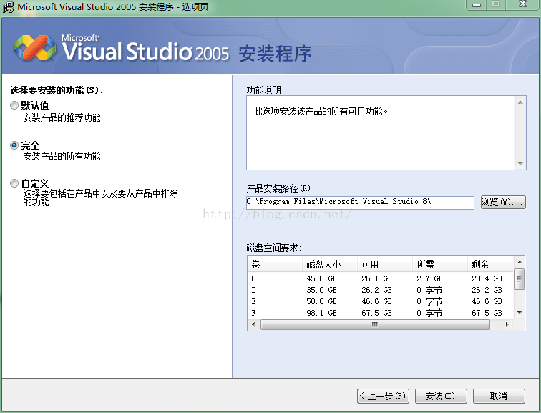Click the 安装产品的所有功能 description text

coord(62,156)
